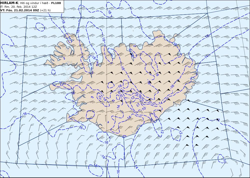
Task: Click the FL100 flight level label
Action: coord(56,3)
